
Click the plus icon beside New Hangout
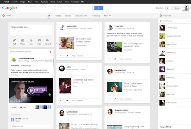pyautogui.click(x=161, y=21)
